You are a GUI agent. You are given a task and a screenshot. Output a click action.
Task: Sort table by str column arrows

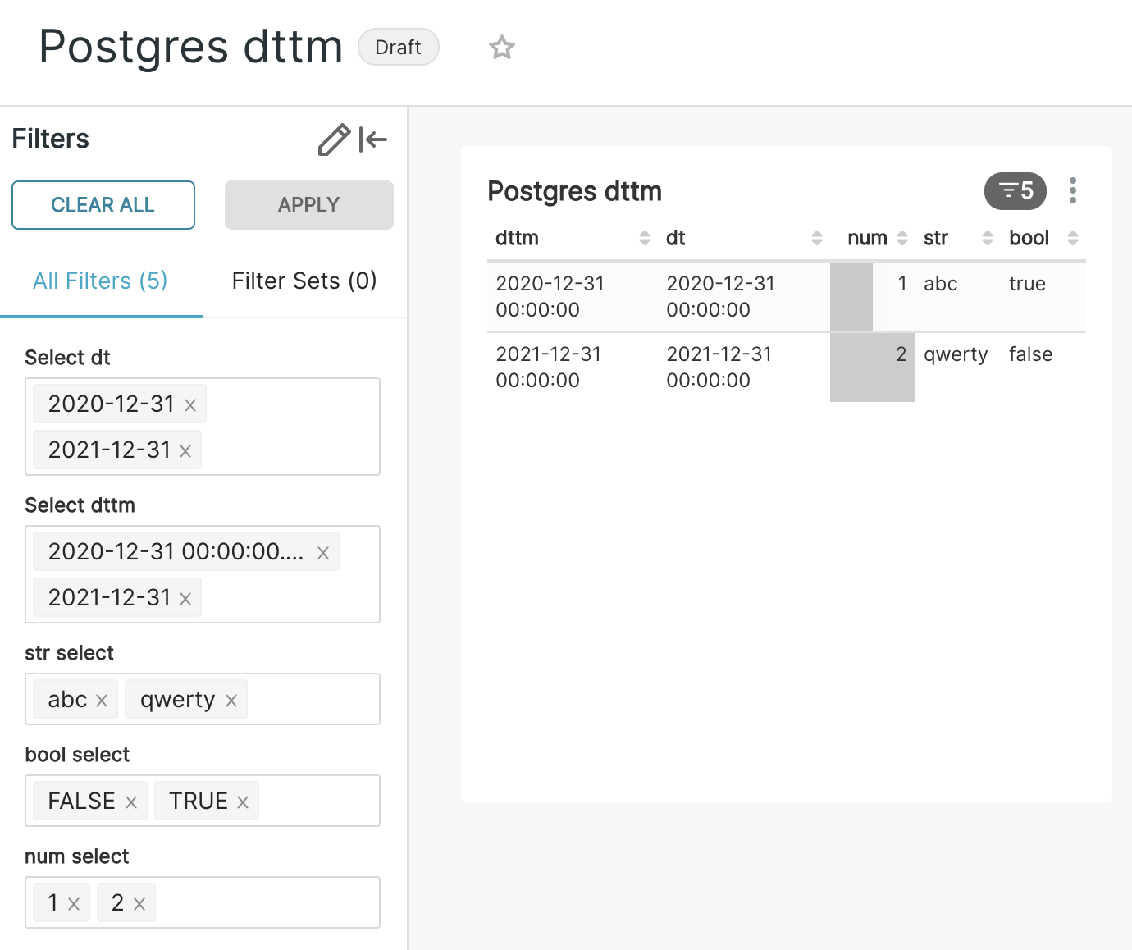[988, 238]
